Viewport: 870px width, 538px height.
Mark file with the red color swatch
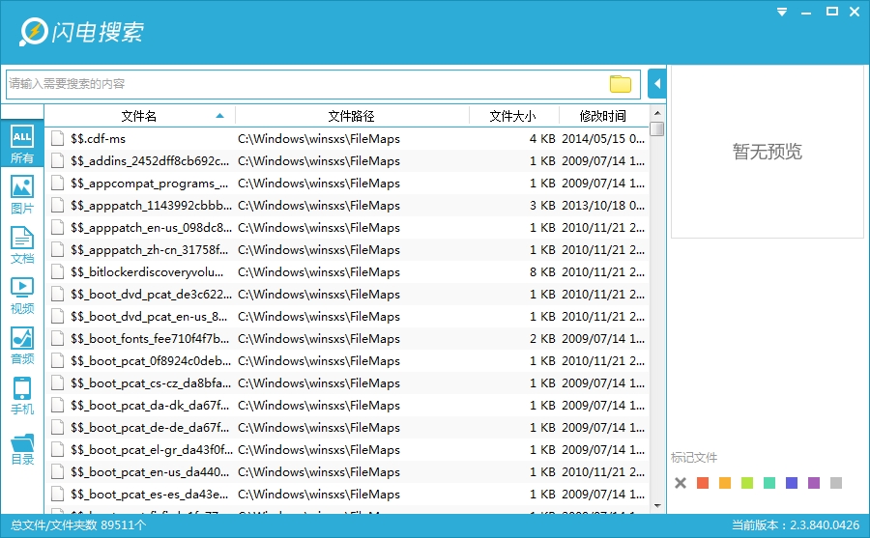click(x=703, y=483)
